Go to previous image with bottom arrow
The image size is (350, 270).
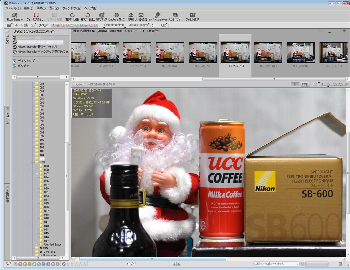pos(174,264)
